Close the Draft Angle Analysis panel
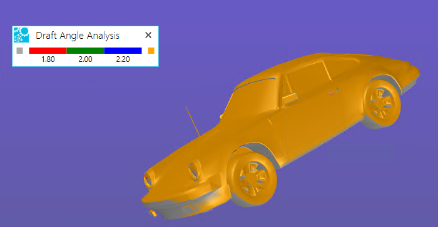The height and width of the screenshot is (227, 438). [x=148, y=35]
